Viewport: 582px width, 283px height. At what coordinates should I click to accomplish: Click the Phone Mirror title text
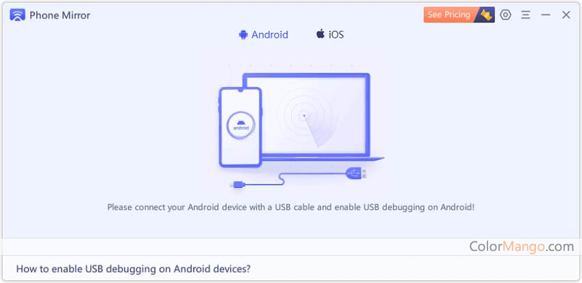60,15
